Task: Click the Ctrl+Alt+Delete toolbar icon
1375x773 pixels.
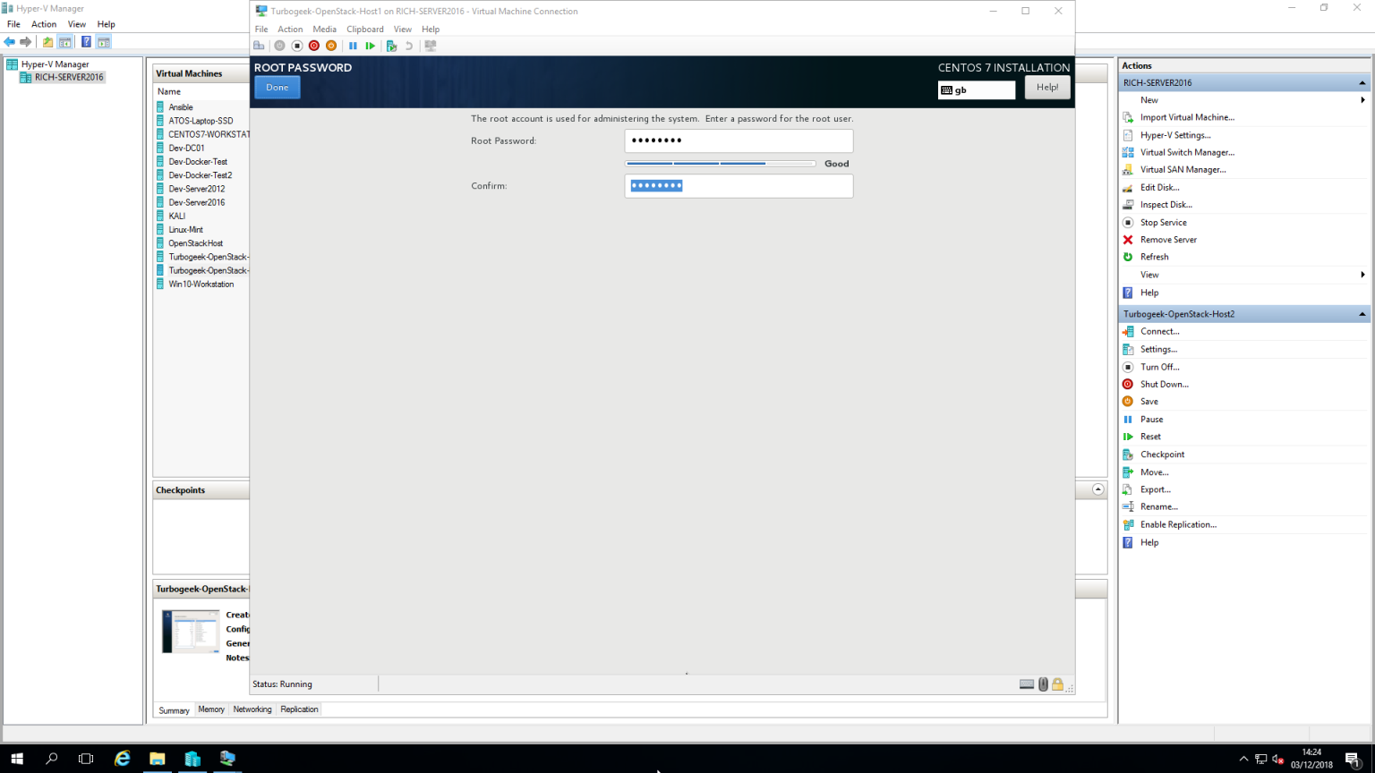Action: (x=259, y=46)
